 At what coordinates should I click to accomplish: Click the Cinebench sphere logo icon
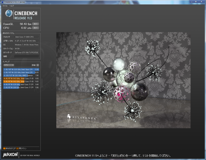point(9,14)
